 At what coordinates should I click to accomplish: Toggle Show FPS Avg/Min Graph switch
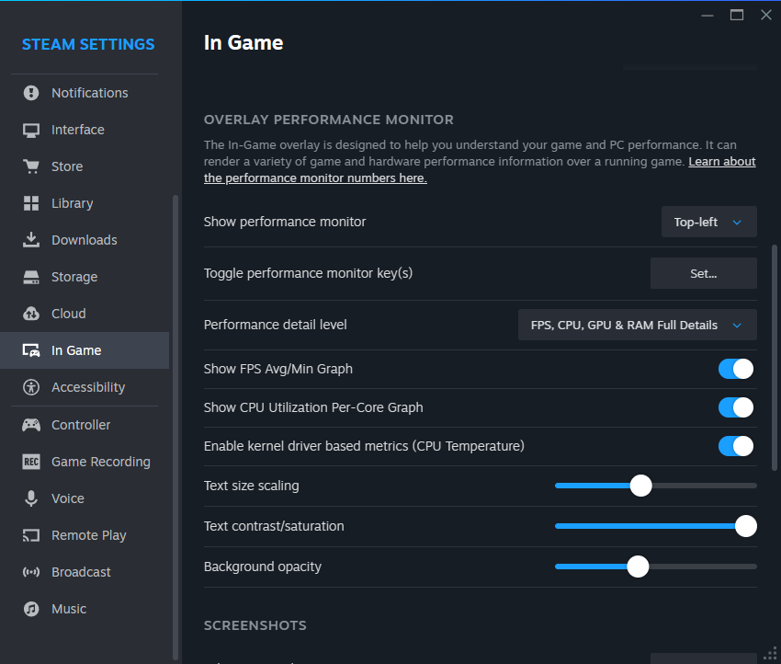point(736,369)
